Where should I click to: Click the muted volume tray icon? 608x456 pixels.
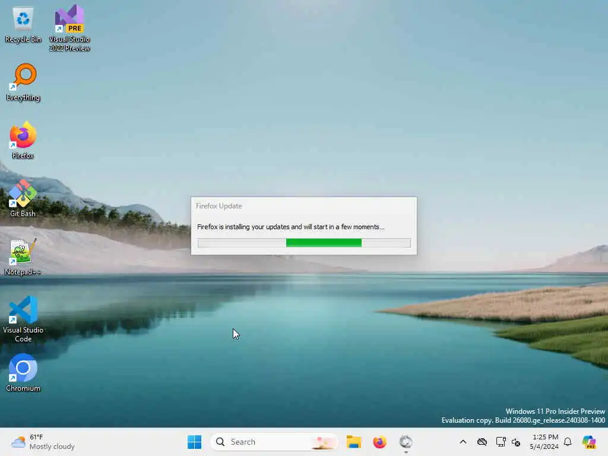click(516, 442)
